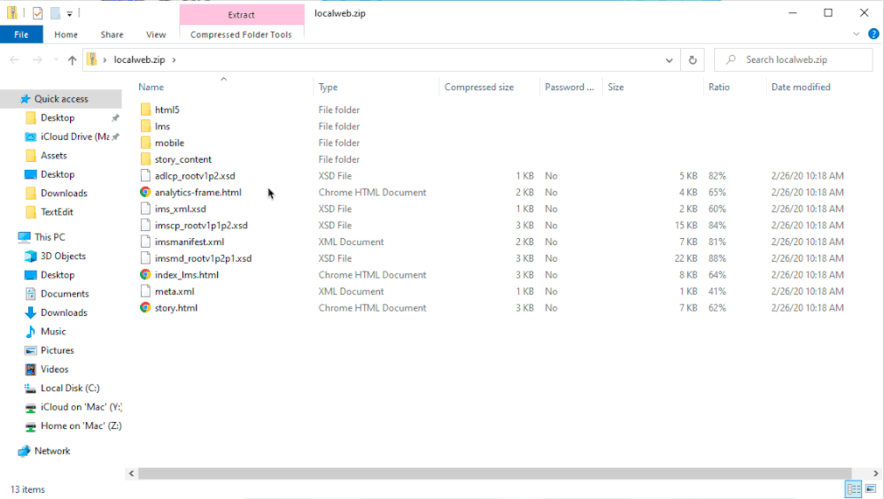The width and height of the screenshot is (884, 499).
Task: Open 3D Objects under This PC
Action: [63, 257]
